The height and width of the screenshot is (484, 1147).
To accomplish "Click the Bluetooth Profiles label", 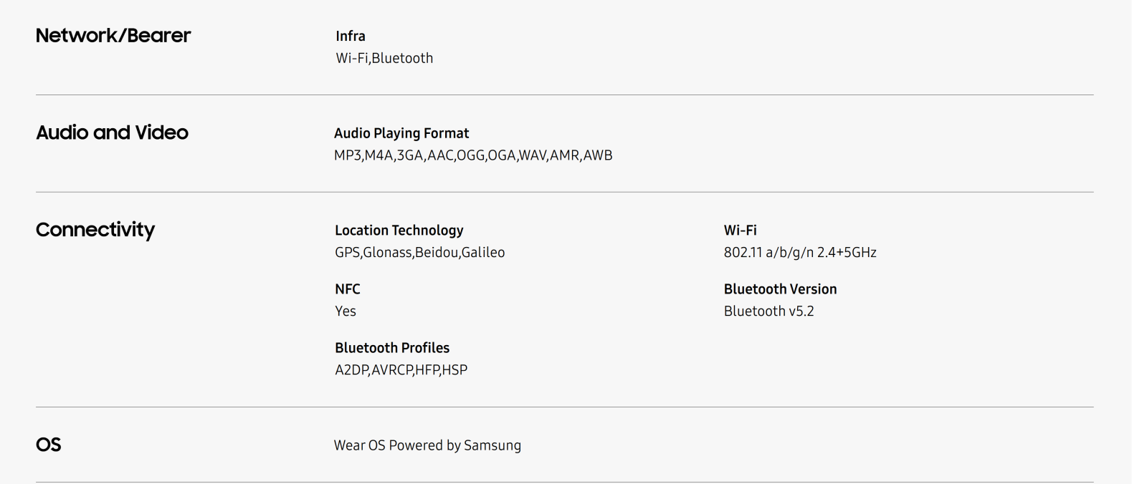I will point(392,348).
